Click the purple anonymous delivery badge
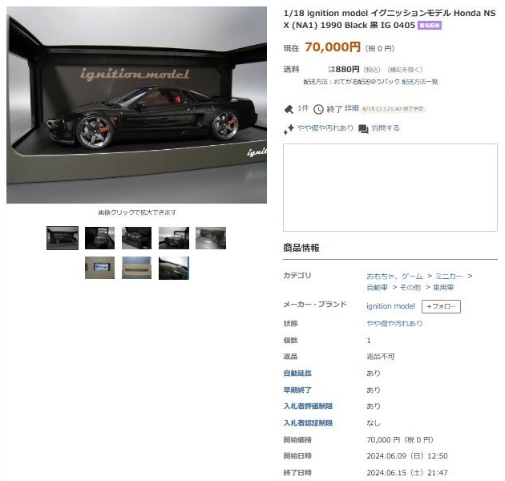 point(430,26)
